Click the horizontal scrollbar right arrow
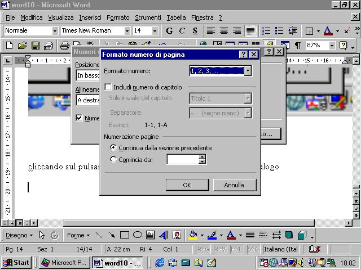This screenshot has height=270, width=361. (x=349, y=223)
